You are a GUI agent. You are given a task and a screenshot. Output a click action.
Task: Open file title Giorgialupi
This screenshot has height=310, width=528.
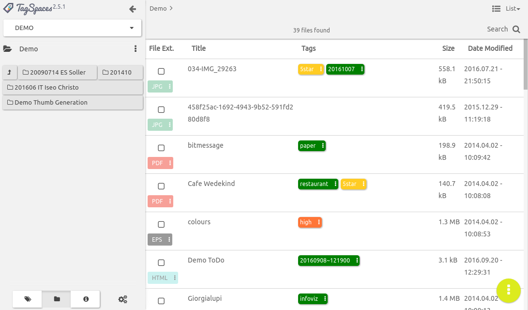click(x=205, y=298)
